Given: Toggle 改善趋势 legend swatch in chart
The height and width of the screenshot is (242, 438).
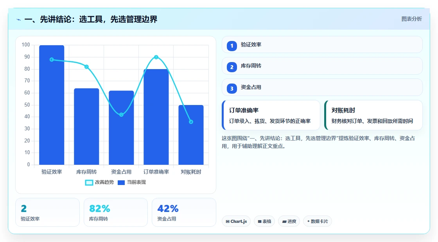Looking at the screenshot, I should coord(89,183).
